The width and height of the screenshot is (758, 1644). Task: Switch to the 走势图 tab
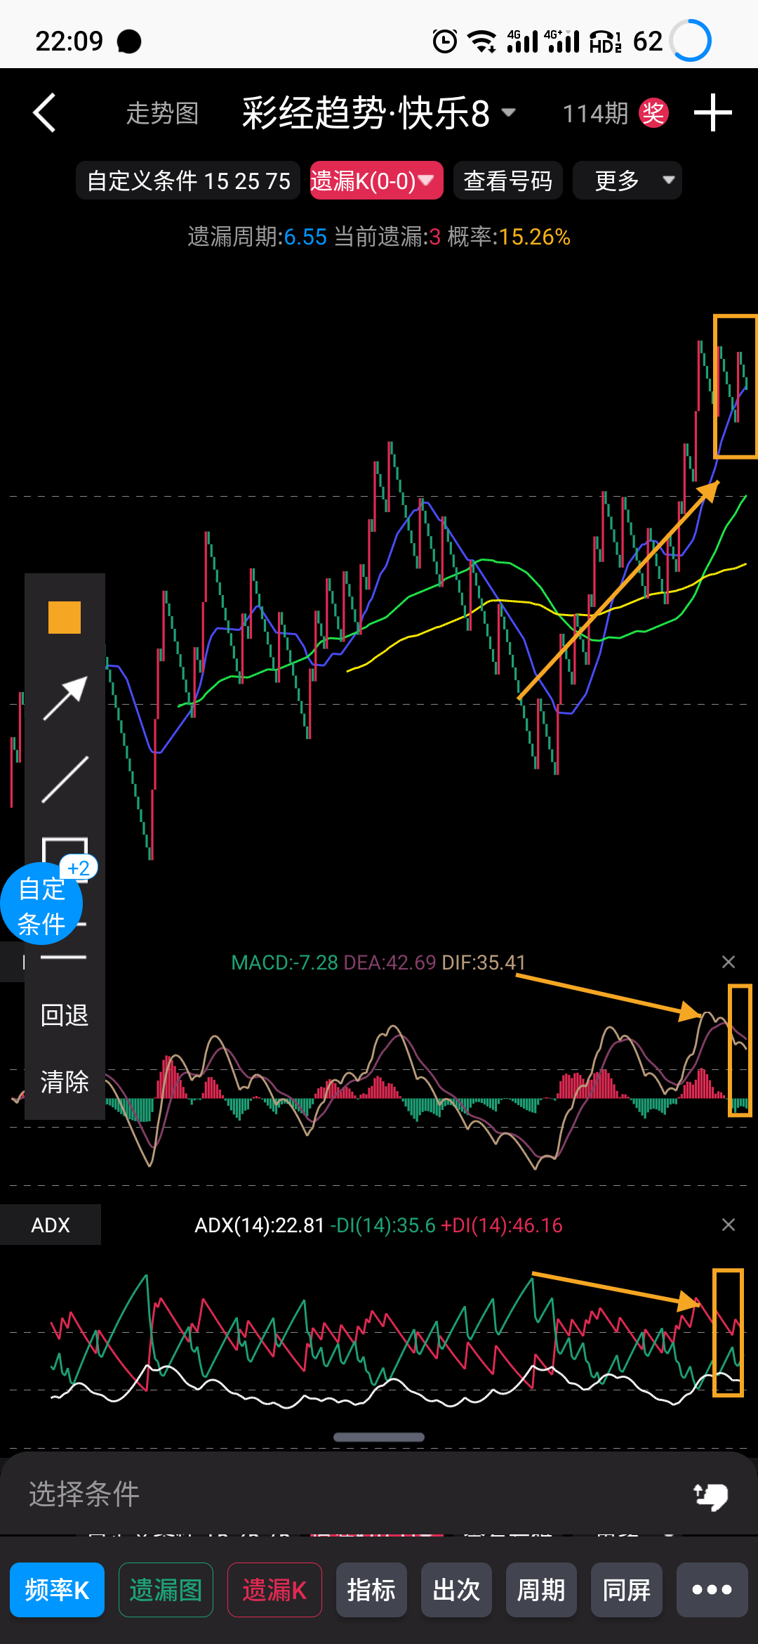coord(162,113)
